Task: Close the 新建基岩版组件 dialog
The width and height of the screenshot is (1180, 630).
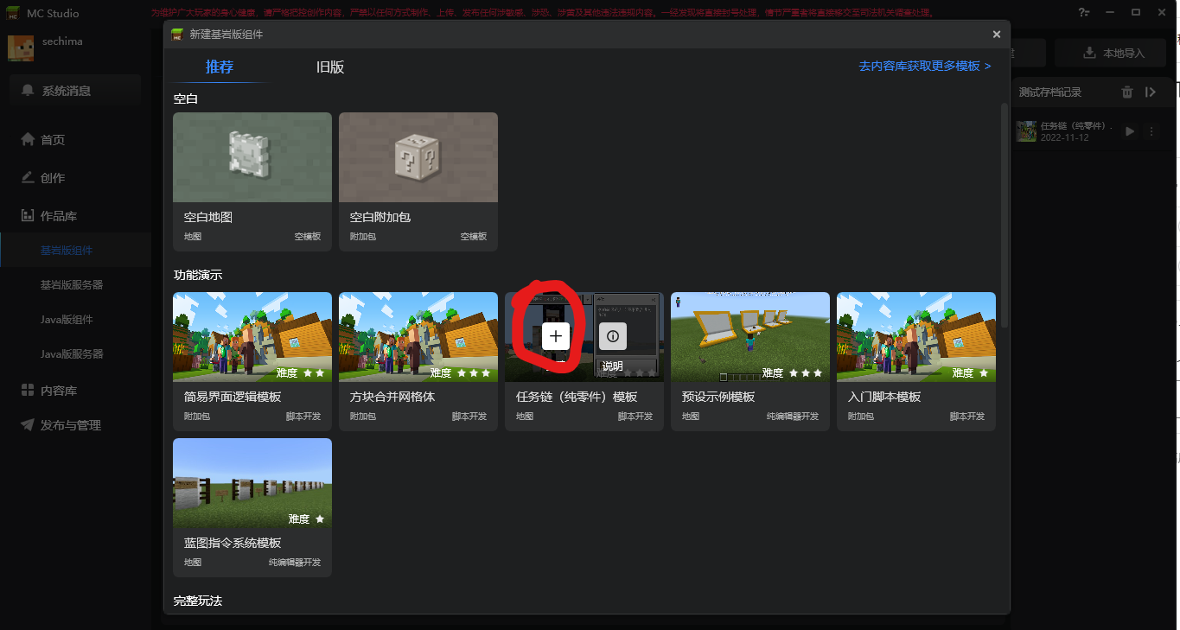Action: 997,35
